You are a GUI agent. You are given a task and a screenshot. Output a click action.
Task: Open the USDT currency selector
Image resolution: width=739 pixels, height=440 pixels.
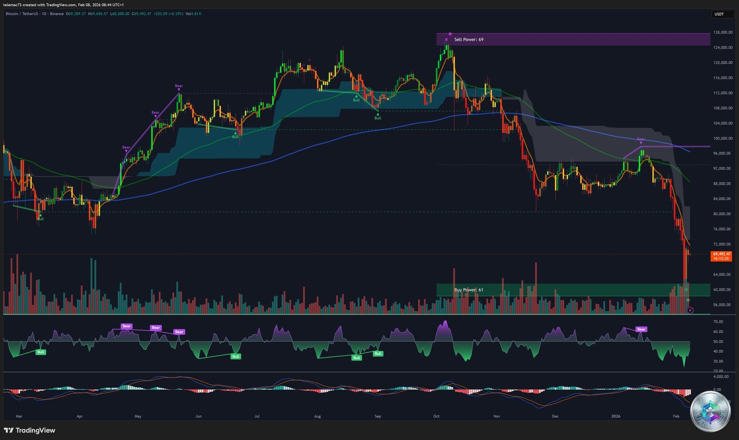pos(722,14)
